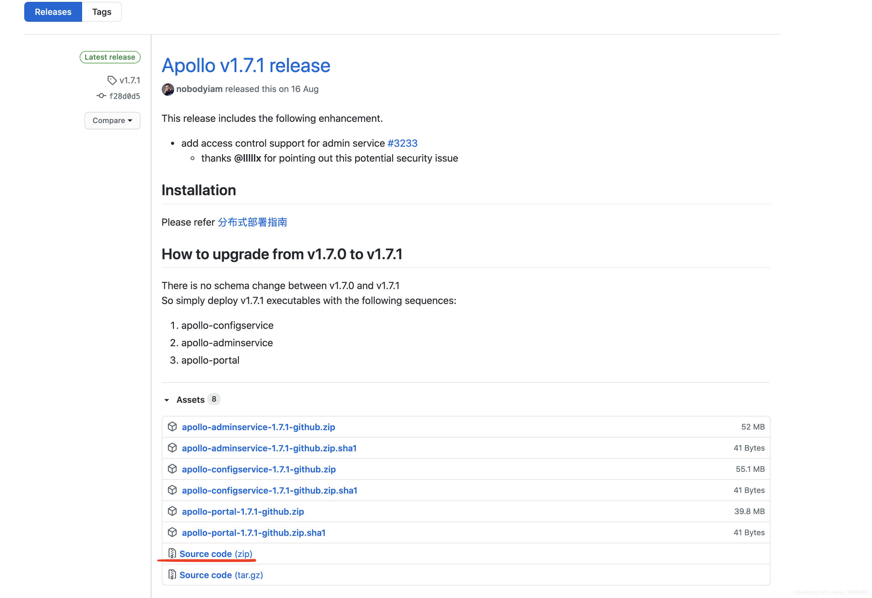The height and width of the screenshot is (598, 872).
Task: Download apollo-portal-1.7.1-github.zip.sha1 checksum
Action: 254,532
